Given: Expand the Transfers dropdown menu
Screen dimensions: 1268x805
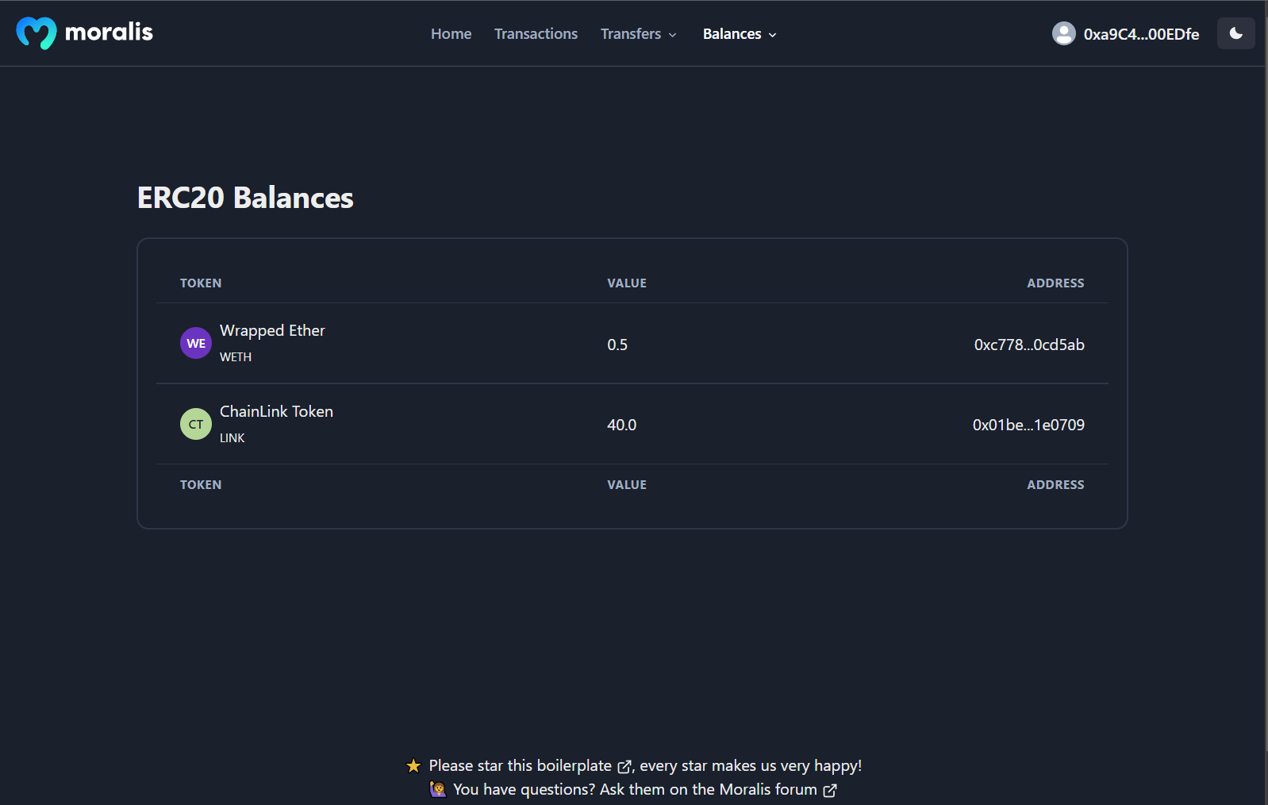Looking at the screenshot, I should click(638, 34).
